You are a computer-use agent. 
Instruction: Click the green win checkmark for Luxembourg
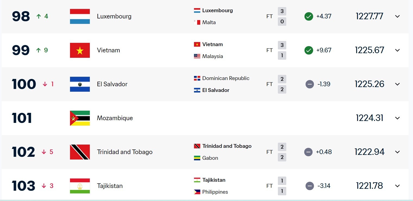pyautogui.click(x=309, y=17)
